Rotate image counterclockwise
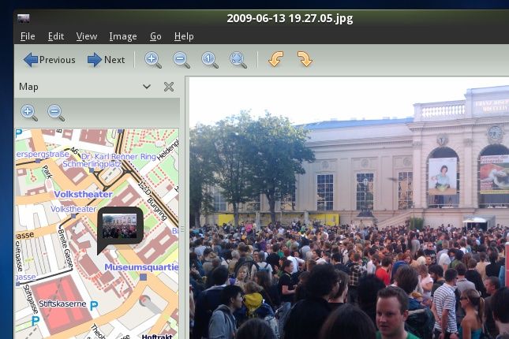This screenshot has height=339, width=509. coord(275,59)
